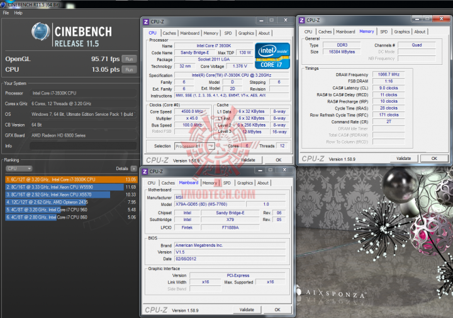The image size is (453, 318).
Task: Click the Command Rate 2T value
Action: click(x=389, y=122)
